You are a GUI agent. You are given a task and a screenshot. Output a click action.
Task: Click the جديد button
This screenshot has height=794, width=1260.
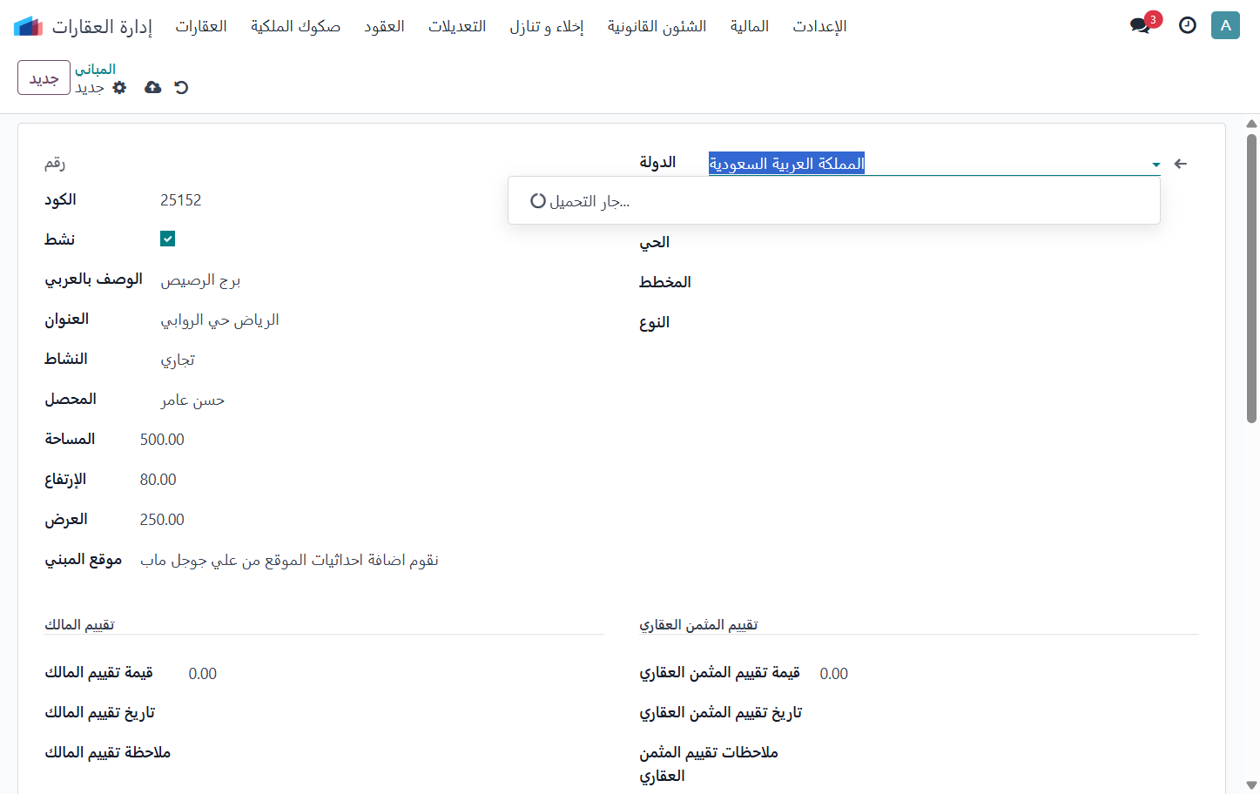[x=44, y=77]
